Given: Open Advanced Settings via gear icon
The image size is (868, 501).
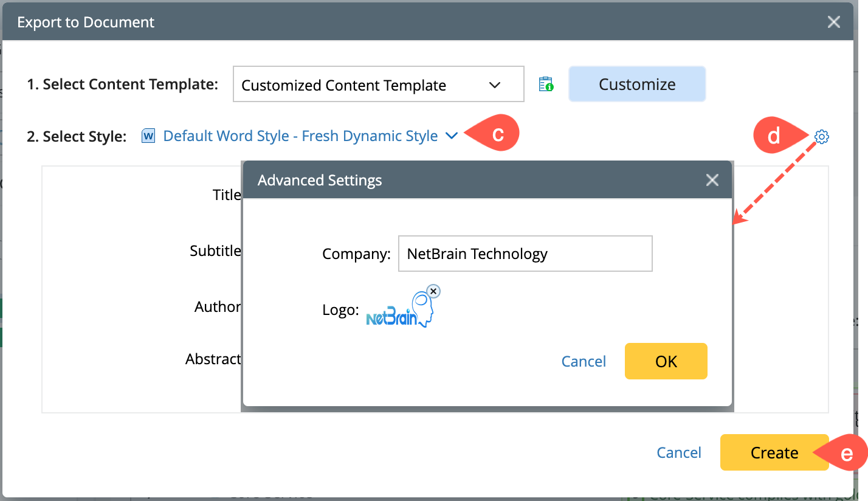Looking at the screenshot, I should coord(821,137).
